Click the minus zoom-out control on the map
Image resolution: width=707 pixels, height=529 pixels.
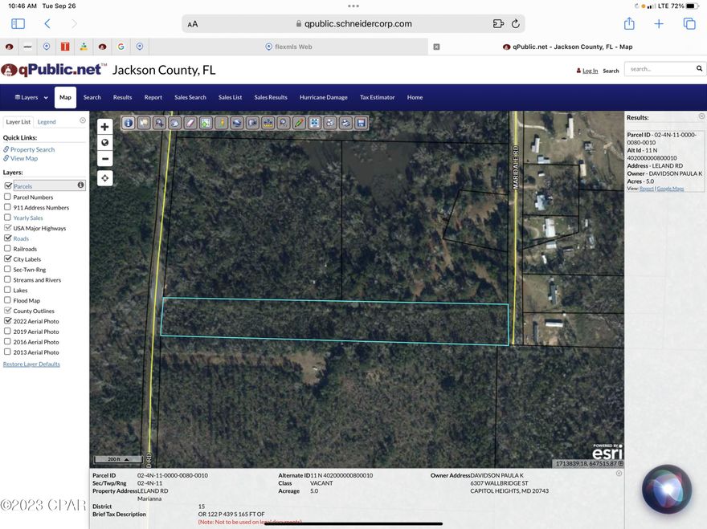point(104,158)
